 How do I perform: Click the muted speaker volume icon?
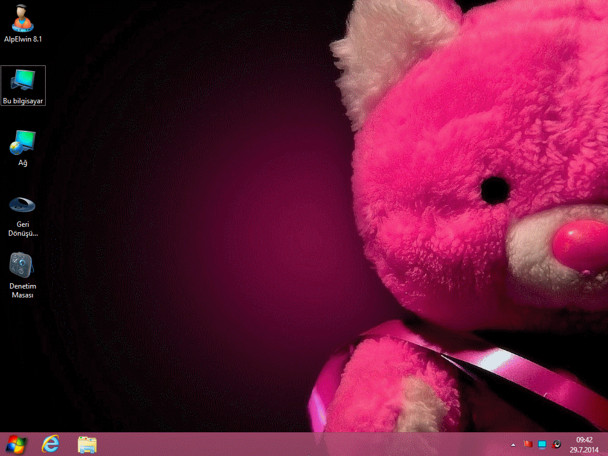click(x=556, y=444)
